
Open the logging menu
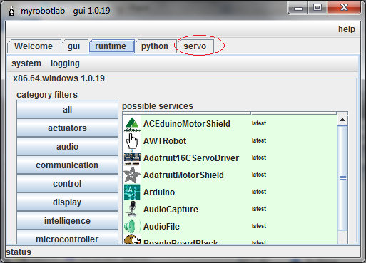point(65,63)
